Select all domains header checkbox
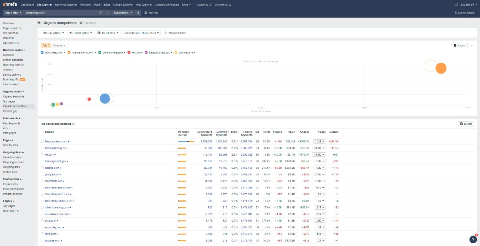This screenshot has height=246, width=480. tap(42, 132)
